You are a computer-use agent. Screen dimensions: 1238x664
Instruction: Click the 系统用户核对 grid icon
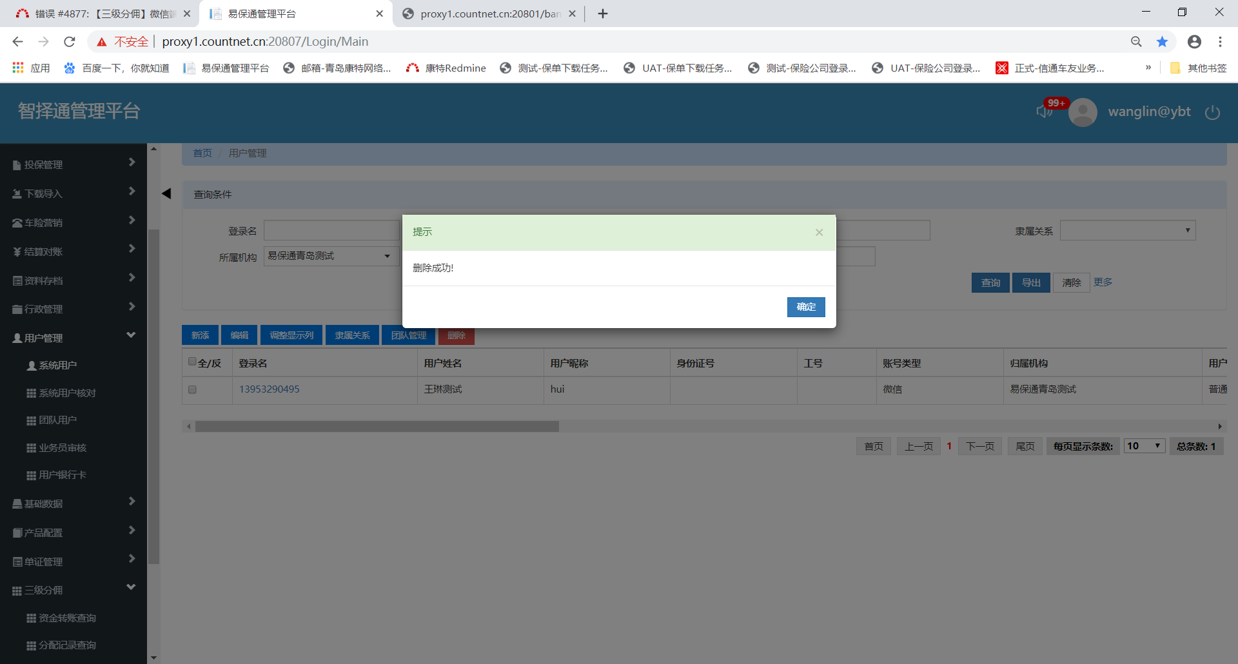(x=31, y=393)
